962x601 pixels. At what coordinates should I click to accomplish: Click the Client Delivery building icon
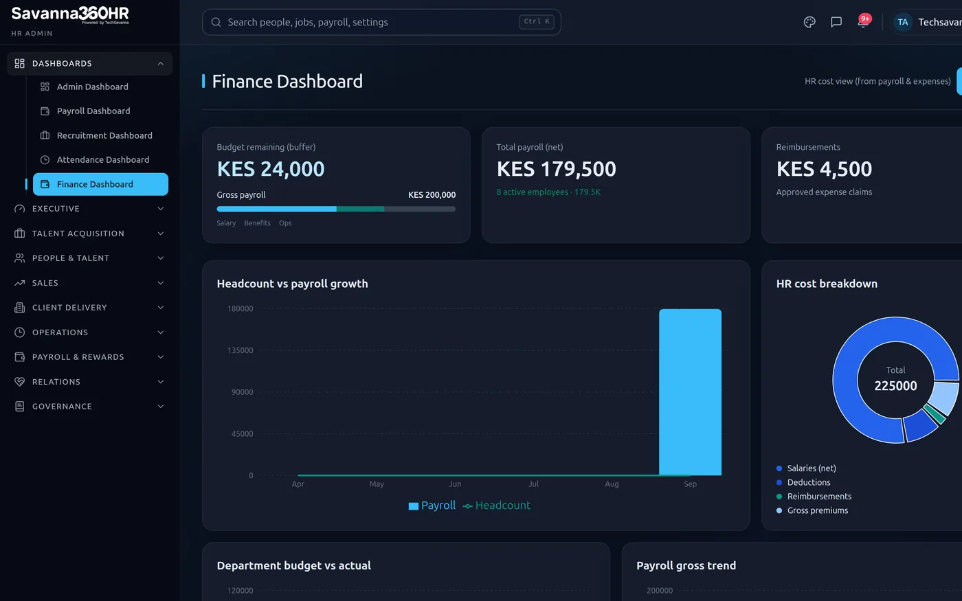[x=19, y=308]
